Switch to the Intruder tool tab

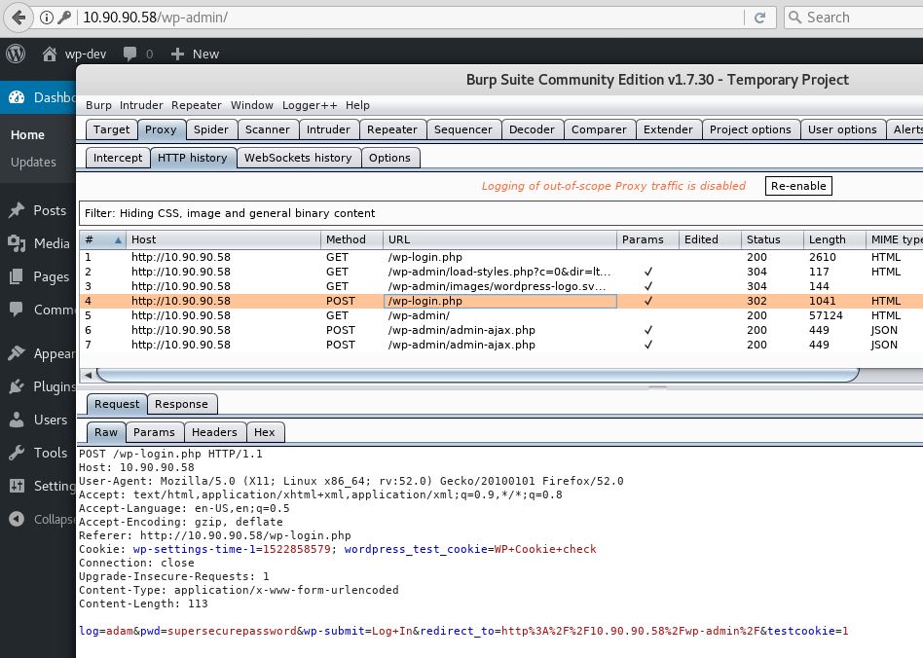(328, 129)
